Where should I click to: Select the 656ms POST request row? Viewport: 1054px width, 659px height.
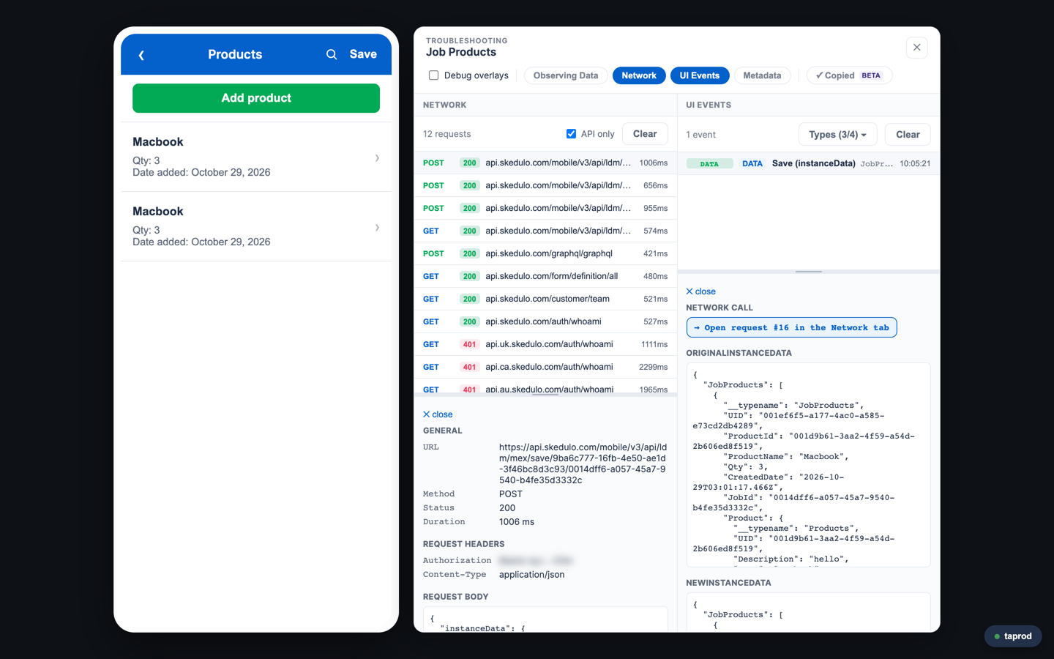pos(545,186)
